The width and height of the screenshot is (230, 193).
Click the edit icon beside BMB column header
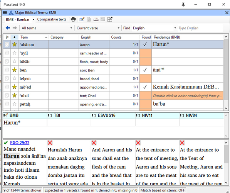tap(5, 115)
